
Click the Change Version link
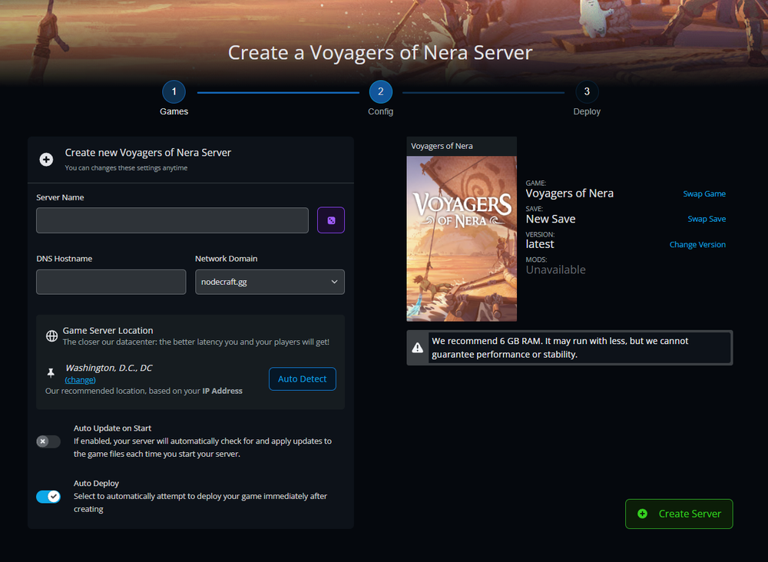[697, 245]
